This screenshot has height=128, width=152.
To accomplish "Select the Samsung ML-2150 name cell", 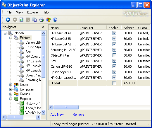I will (63, 50).
